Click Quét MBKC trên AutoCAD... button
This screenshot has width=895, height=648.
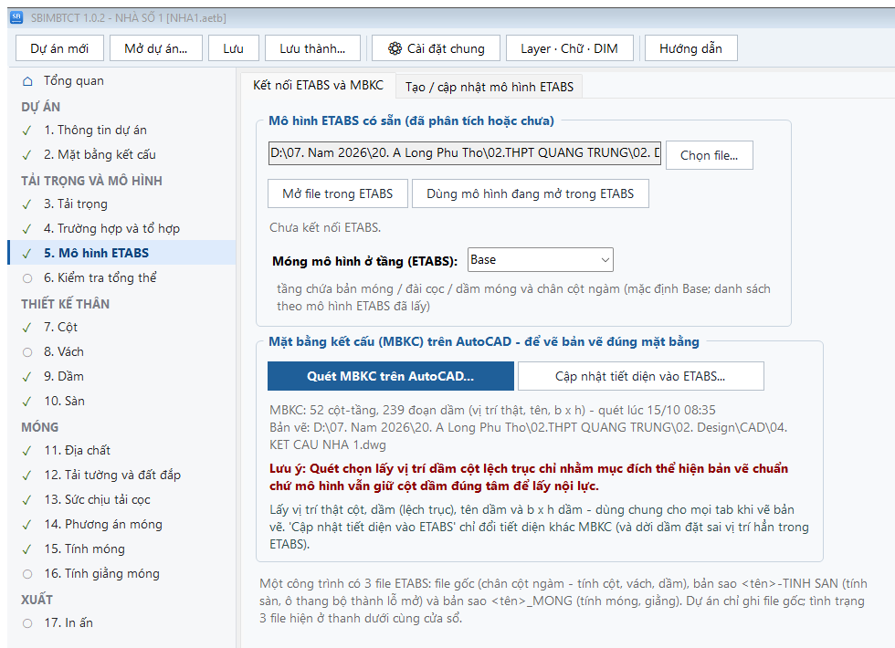pyautogui.click(x=391, y=376)
